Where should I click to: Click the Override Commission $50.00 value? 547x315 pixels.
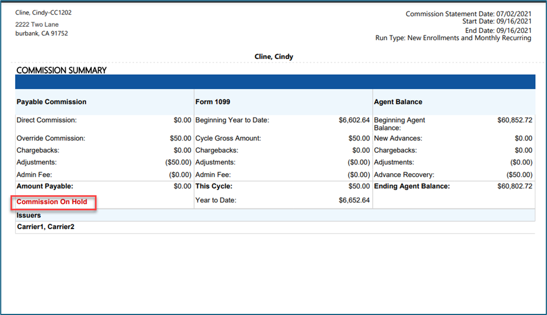pos(180,138)
